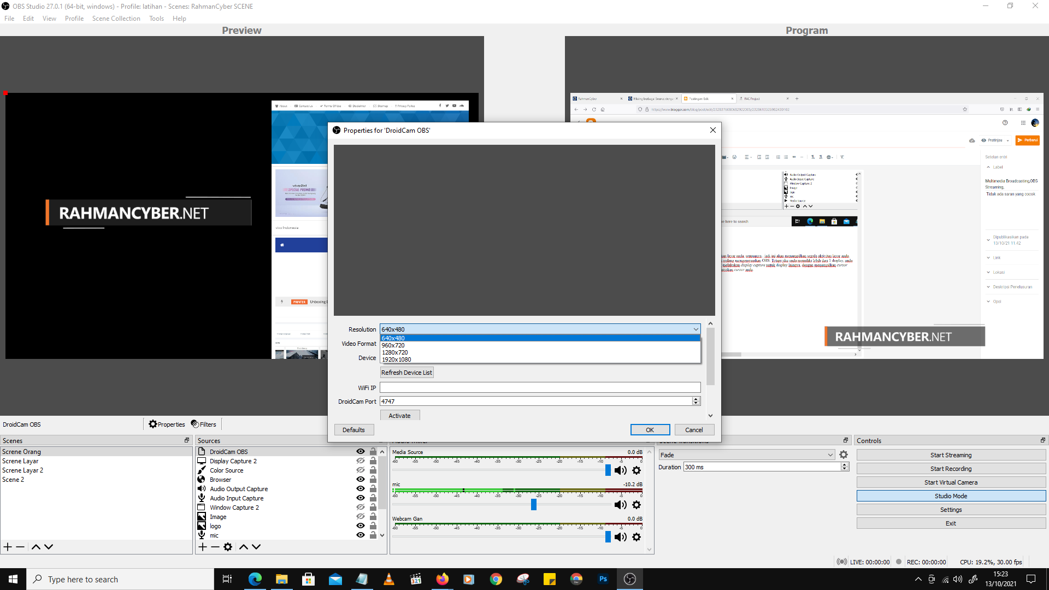The image size is (1049, 590).
Task: Move scene down in Scenes list
Action: tap(49, 547)
